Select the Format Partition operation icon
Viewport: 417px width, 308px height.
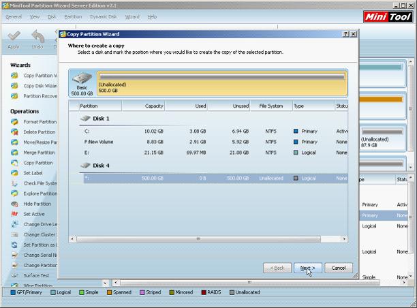tap(14, 122)
